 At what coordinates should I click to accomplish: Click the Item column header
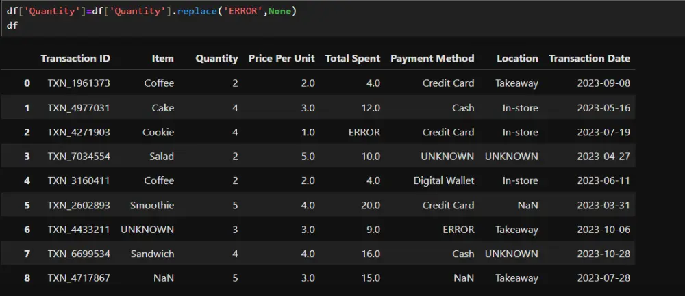pos(162,58)
